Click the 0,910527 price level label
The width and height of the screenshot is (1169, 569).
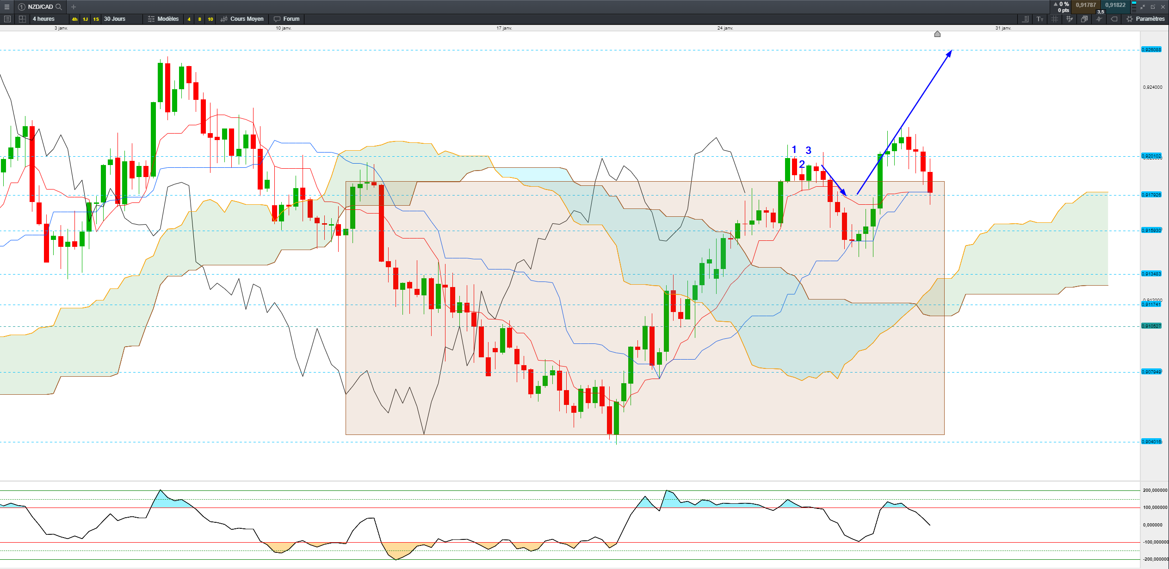(1151, 326)
